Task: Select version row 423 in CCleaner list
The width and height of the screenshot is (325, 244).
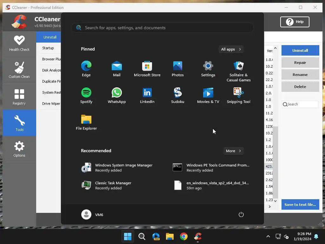Action: 269,166
